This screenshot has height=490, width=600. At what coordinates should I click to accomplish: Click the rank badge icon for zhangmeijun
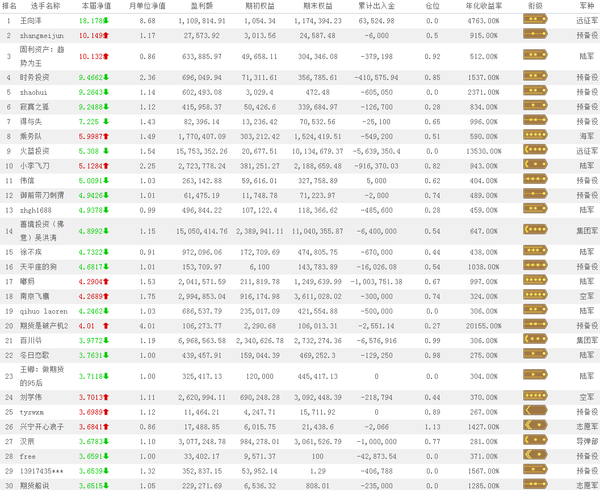pos(535,34)
